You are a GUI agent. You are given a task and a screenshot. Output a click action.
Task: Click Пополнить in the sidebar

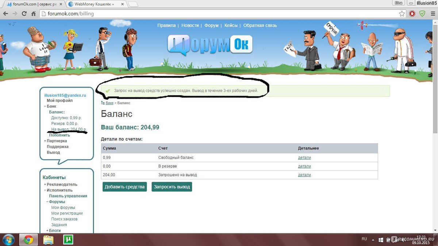(x=59, y=135)
